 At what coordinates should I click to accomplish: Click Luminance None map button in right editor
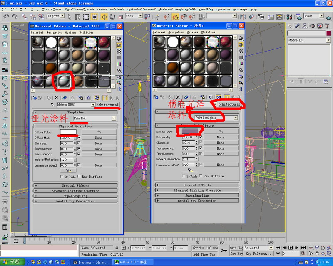(x=221, y=165)
